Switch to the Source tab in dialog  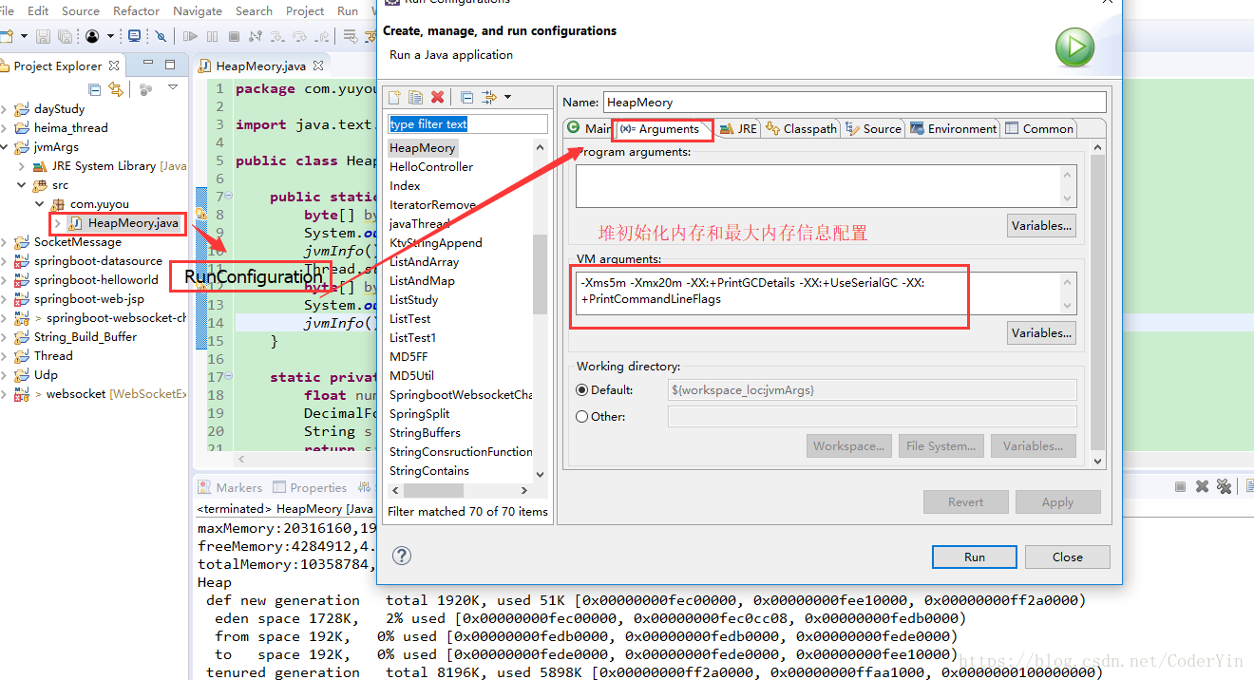pos(873,128)
